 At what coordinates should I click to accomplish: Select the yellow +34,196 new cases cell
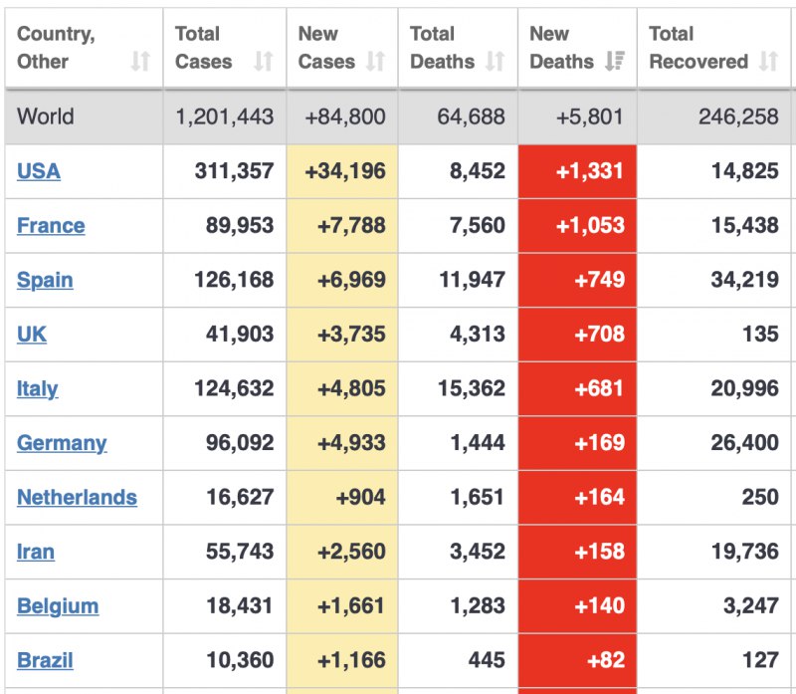click(x=343, y=171)
